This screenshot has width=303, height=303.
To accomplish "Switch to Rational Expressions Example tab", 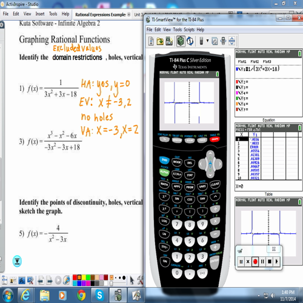I will coord(101,15).
